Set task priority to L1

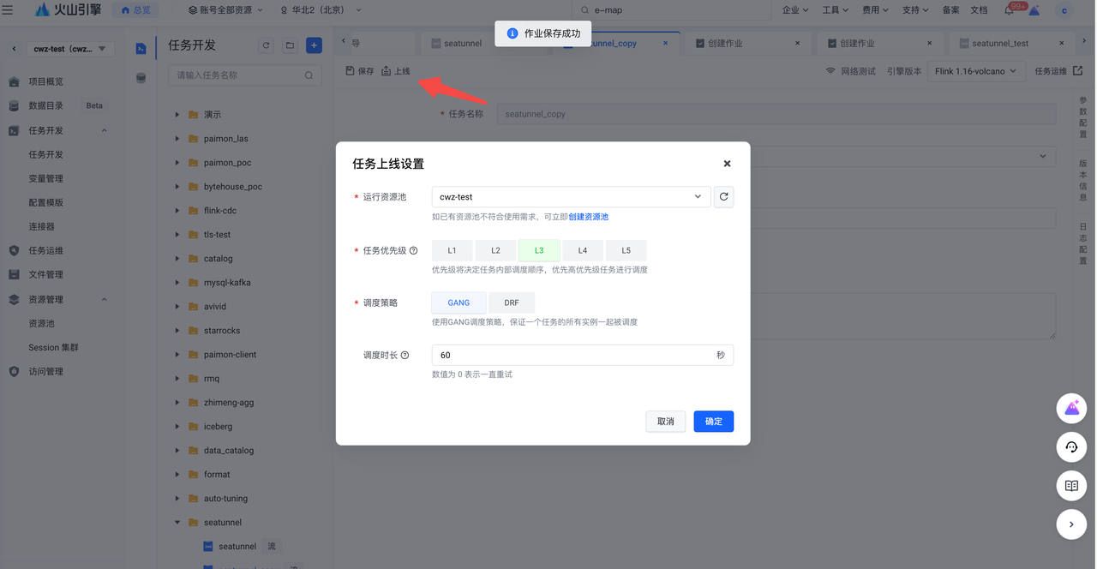tap(452, 250)
